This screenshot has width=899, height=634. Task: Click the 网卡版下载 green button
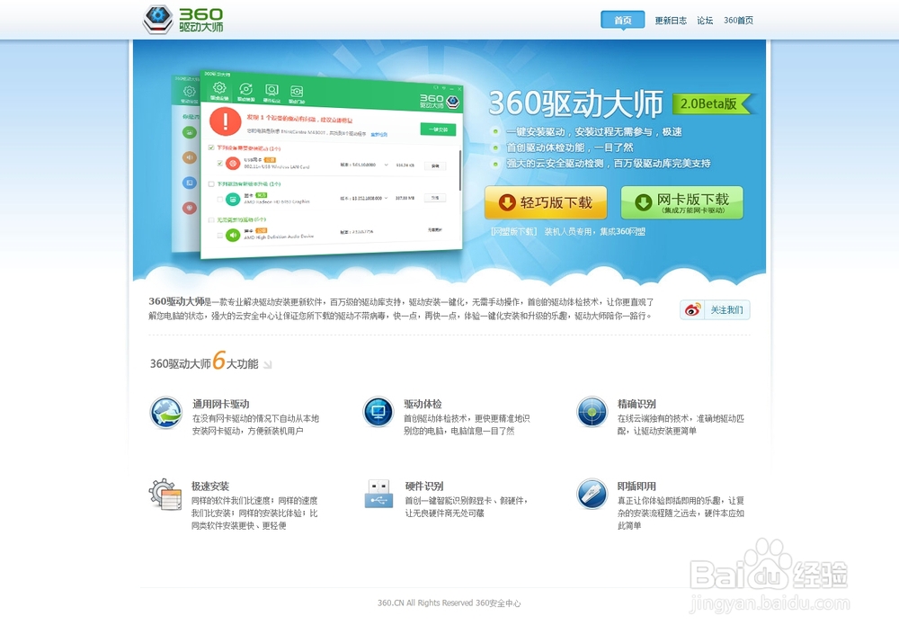[x=681, y=202]
